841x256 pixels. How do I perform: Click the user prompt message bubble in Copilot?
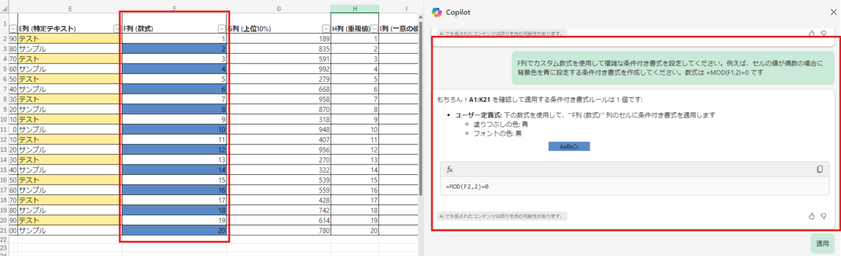673,68
